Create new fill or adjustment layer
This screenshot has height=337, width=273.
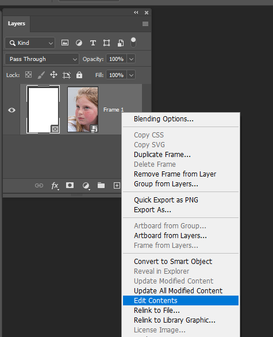[86, 186]
